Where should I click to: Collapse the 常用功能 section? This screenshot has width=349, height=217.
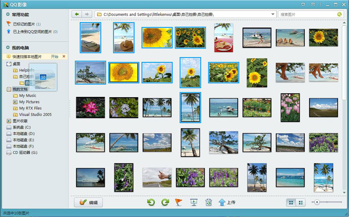click(8, 14)
